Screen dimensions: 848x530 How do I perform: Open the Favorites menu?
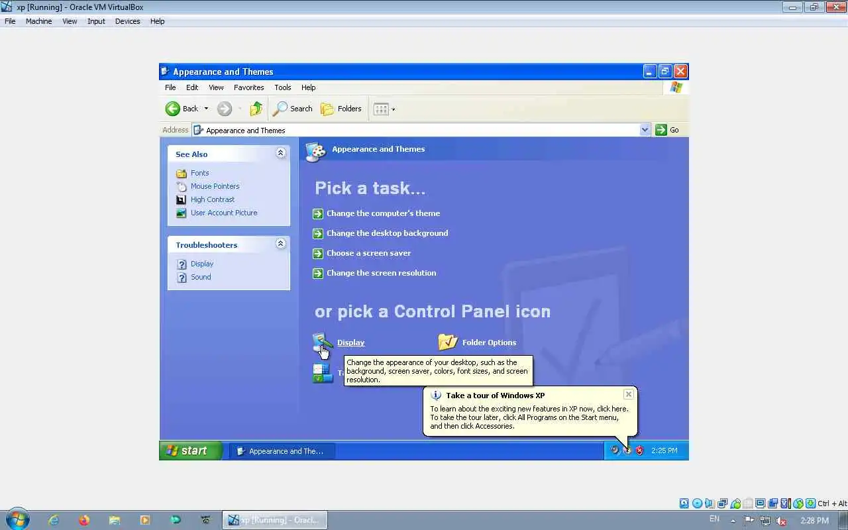248,87
